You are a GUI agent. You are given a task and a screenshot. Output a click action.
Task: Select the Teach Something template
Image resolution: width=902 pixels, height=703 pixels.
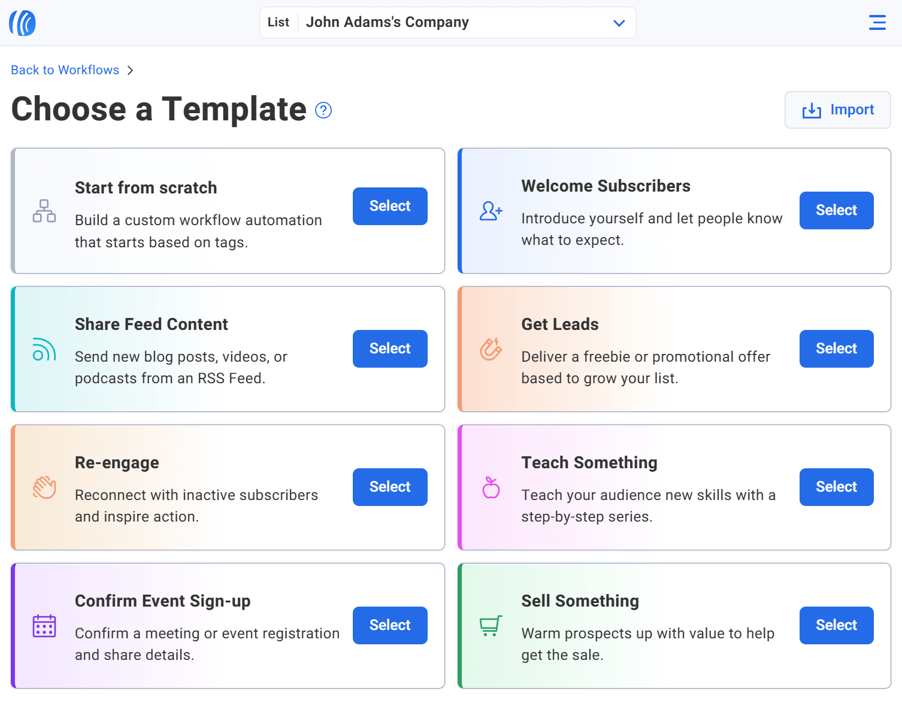836,487
